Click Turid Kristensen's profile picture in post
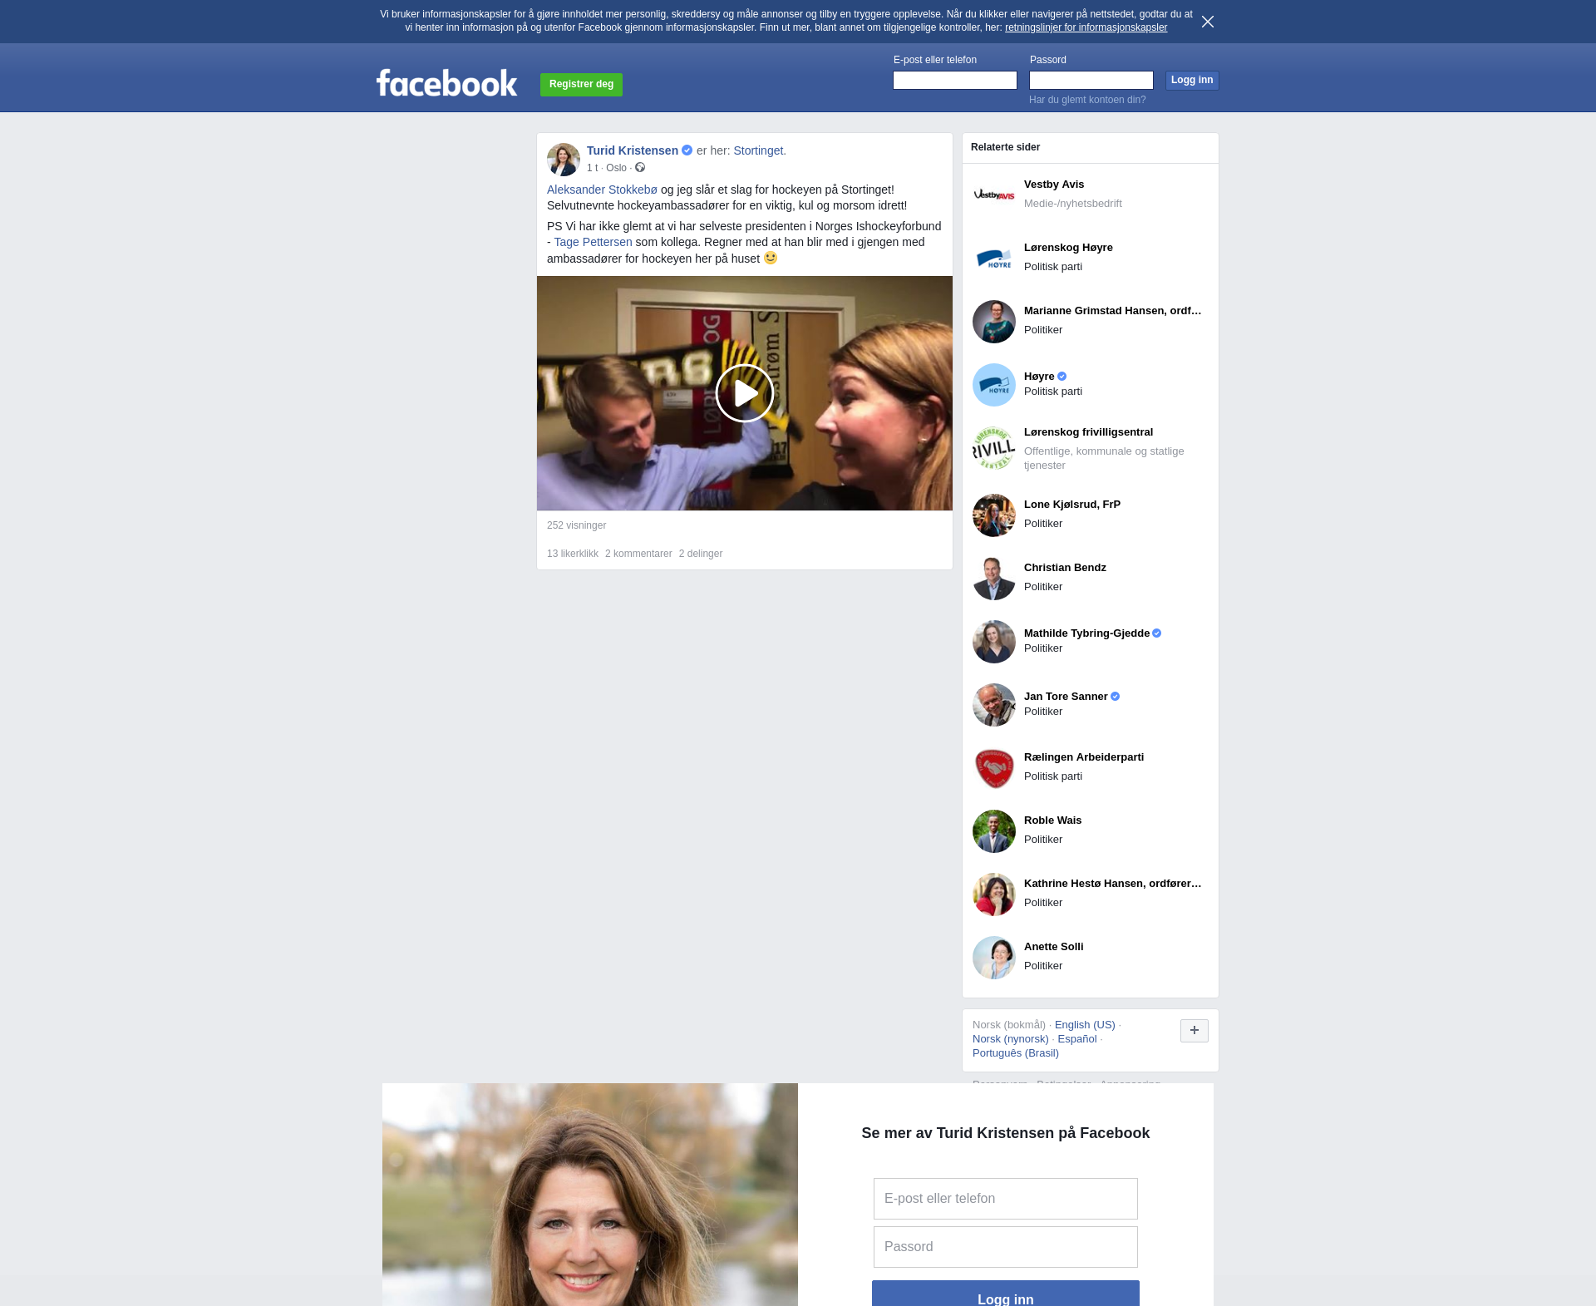Viewport: 1596px width, 1306px height. pyautogui.click(x=564, y=160)
